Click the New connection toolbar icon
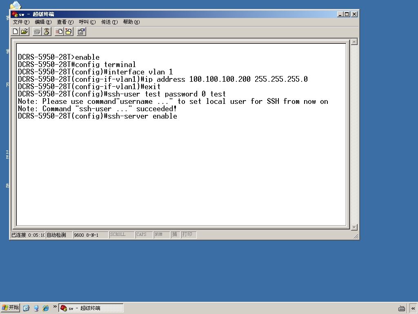Viewport: 418px width, 314px height. pyautogui.click(x=16, y=31)
